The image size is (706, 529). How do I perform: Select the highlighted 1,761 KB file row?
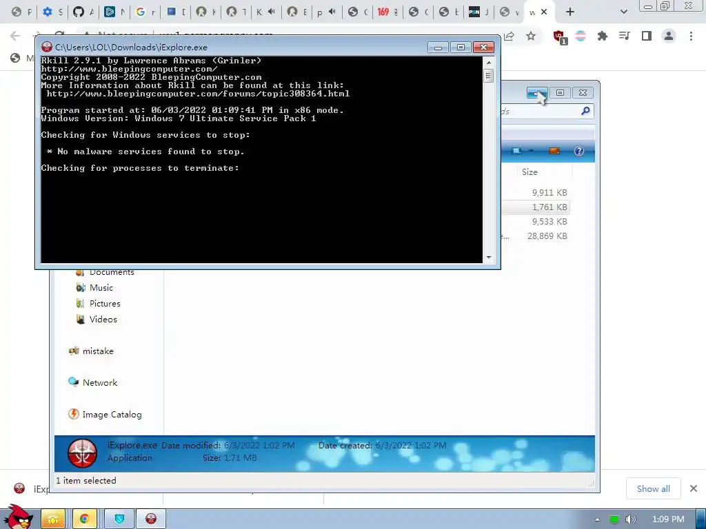[535, 207]
